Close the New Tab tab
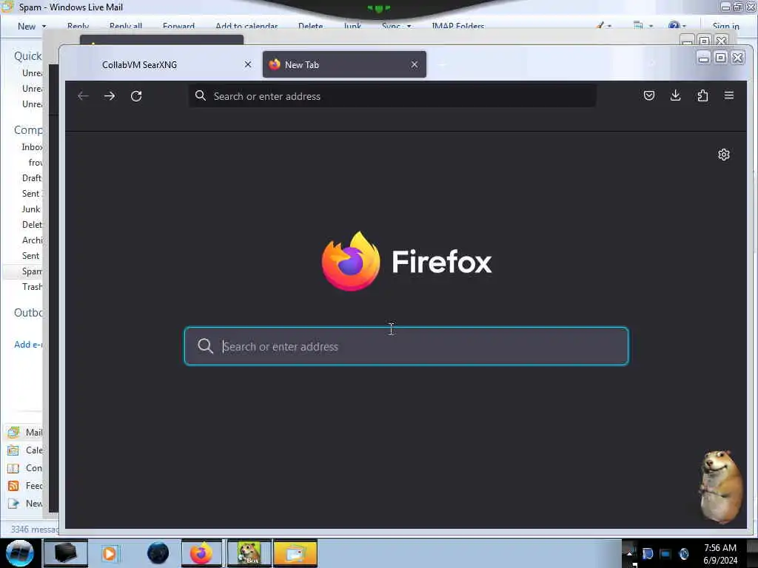This screenshot has height=568, width=758. pyautogui.click(x=415, y=64)
